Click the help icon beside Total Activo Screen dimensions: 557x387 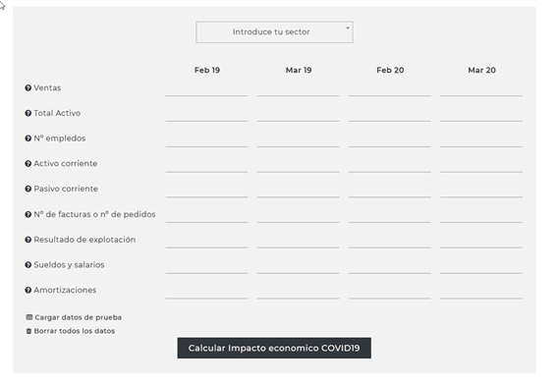28,113
